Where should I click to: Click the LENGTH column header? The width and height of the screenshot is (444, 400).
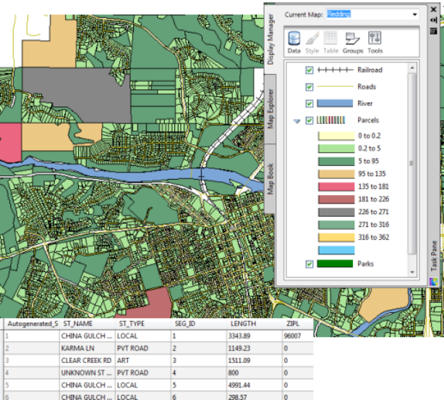(243, 325)
